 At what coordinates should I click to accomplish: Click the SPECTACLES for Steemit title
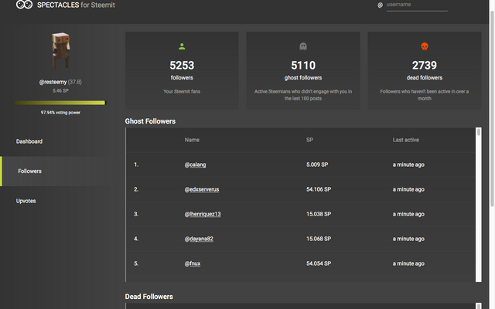point(76,5)
